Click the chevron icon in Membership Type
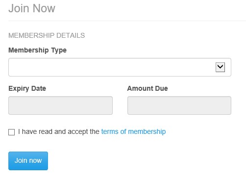 click(220, 67)
